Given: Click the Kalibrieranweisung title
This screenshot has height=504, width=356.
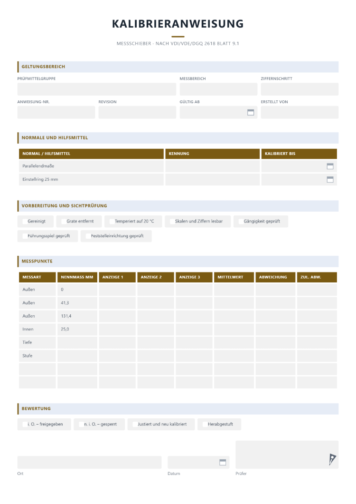Looking at the screenshot, I should (x=178, y=24).
